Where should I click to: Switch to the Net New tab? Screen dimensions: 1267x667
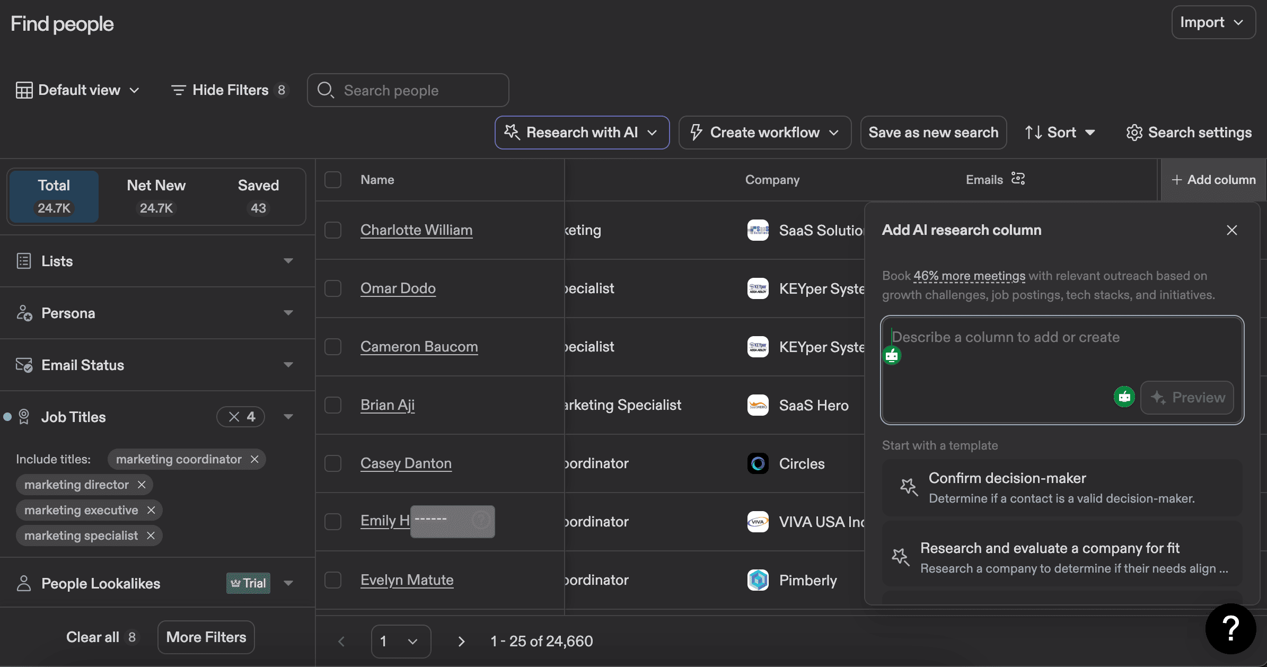(x=155, y=196)
